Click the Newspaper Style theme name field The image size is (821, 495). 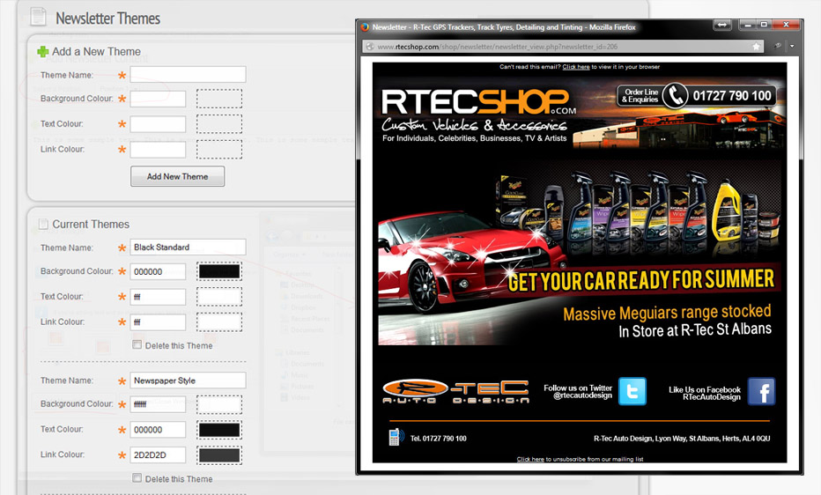188,380
